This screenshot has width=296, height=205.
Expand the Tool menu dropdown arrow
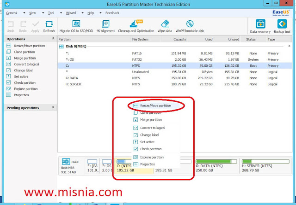[61, 13]
